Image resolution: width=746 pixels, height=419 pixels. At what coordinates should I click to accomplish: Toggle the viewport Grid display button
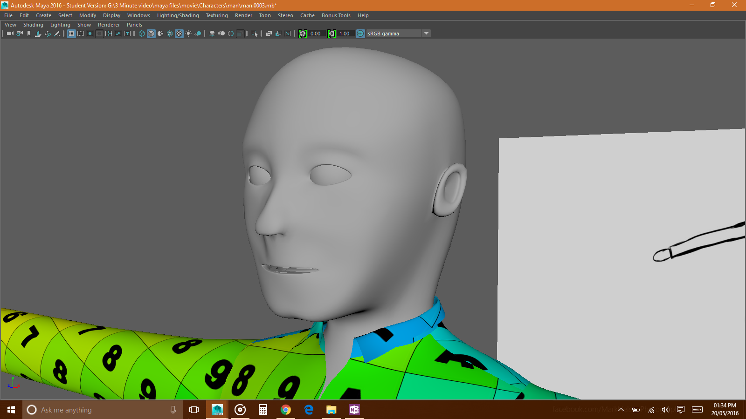click(x=71, y=34)
